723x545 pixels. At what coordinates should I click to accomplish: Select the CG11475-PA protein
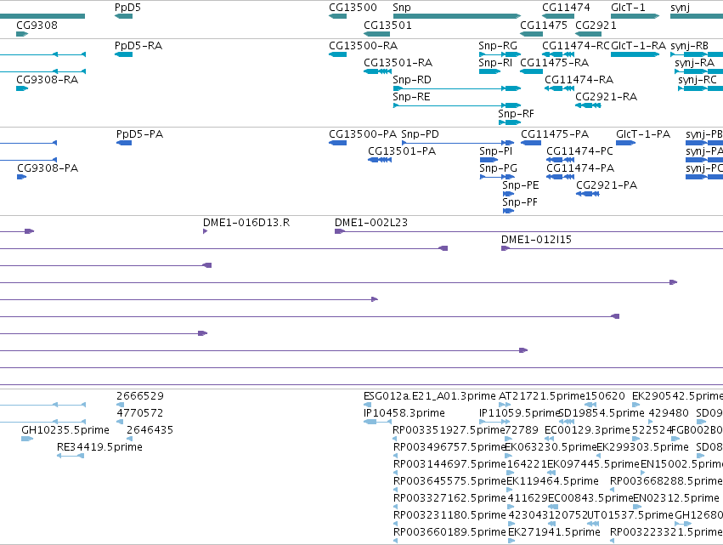tap(531, 143)
